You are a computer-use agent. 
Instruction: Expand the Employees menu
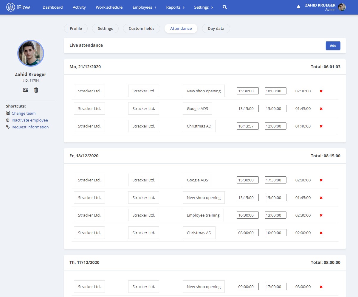pos(144,7)
